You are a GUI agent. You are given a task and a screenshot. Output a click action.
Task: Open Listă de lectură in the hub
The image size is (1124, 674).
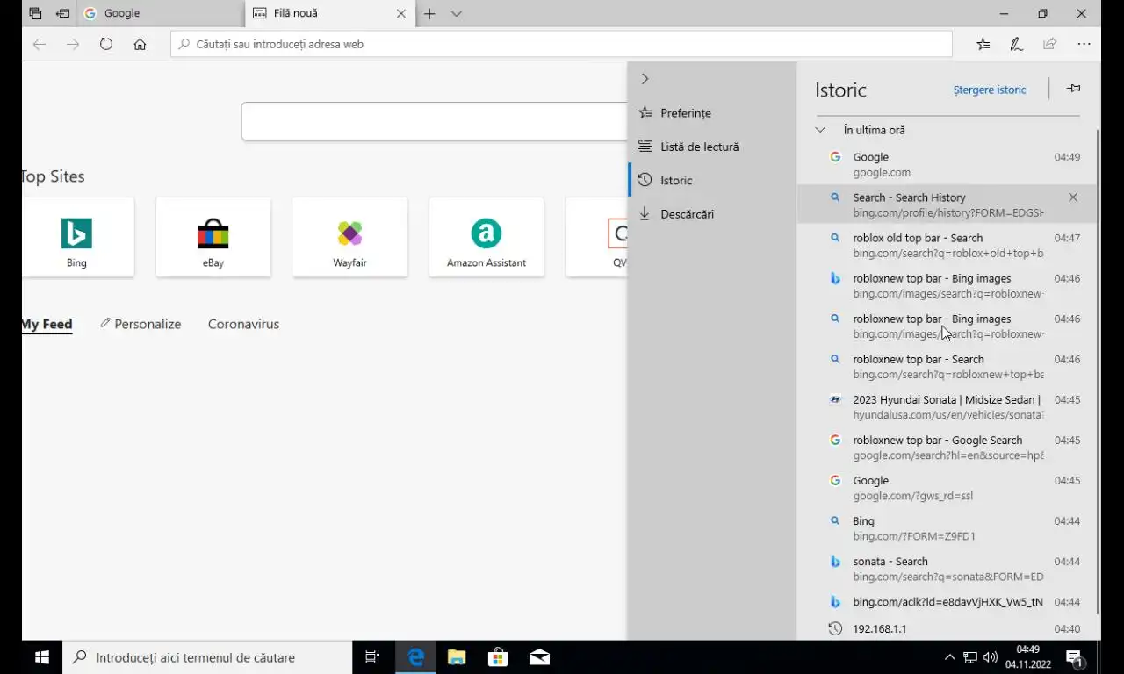(x=712, y=147)
